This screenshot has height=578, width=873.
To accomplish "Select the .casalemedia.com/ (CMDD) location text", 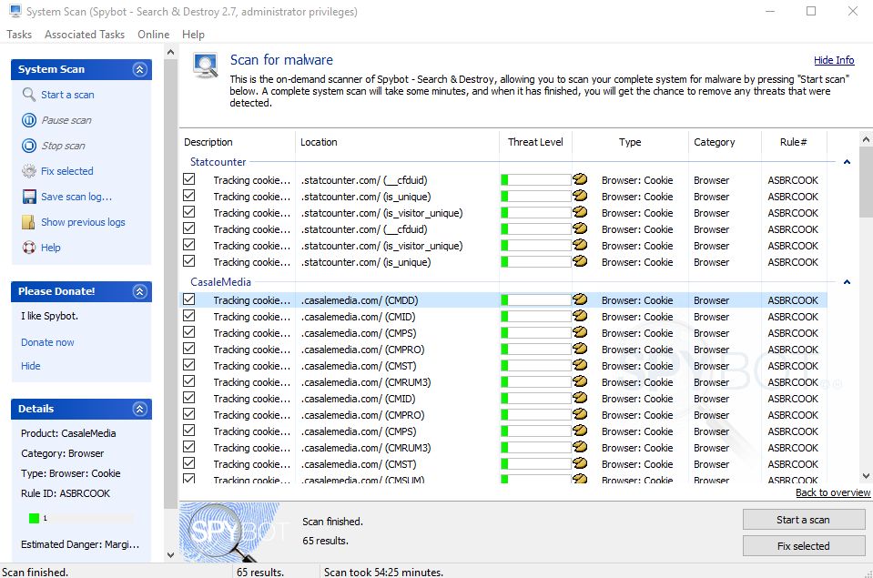I will coord(359,300).
